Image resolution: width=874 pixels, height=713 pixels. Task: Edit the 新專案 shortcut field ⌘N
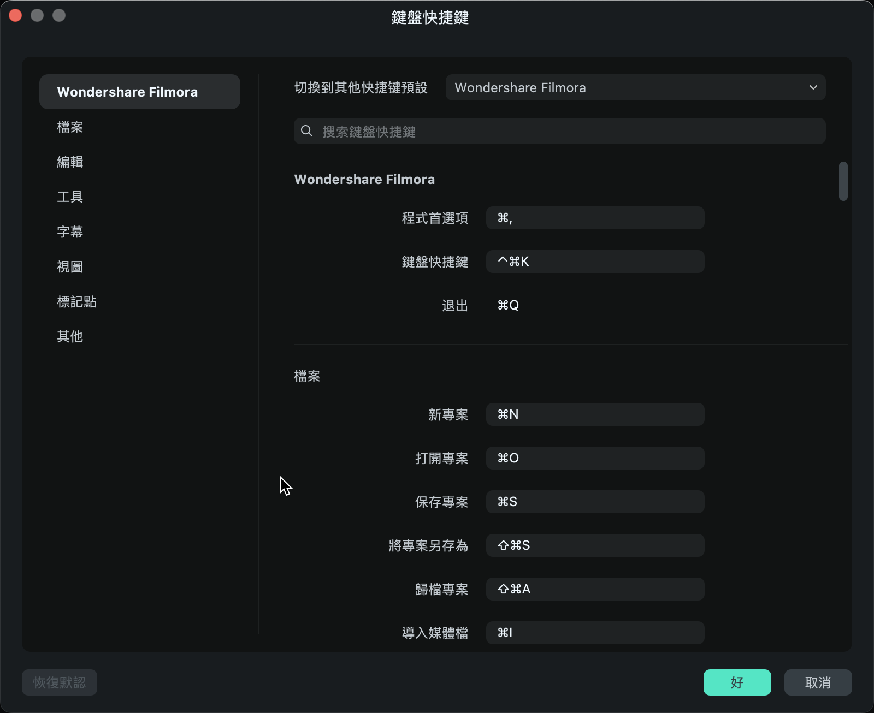(x=595, y=414)
